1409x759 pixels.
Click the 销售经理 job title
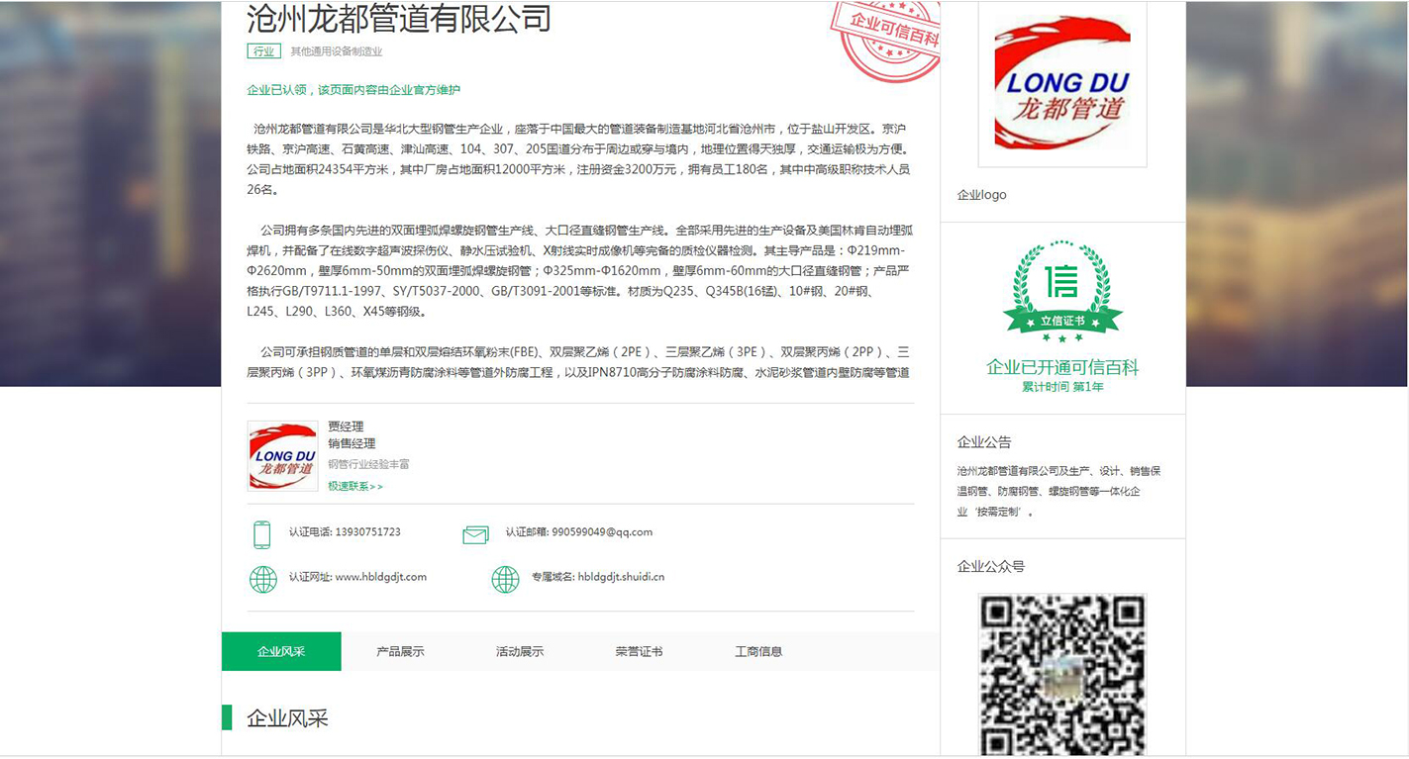pyautogui.click(x=352, y=444)
